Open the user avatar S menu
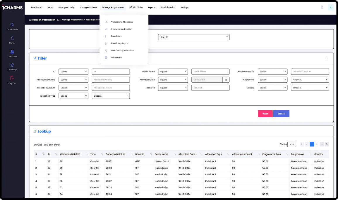This screenshot has height=200, width=338. pos(331,7)
